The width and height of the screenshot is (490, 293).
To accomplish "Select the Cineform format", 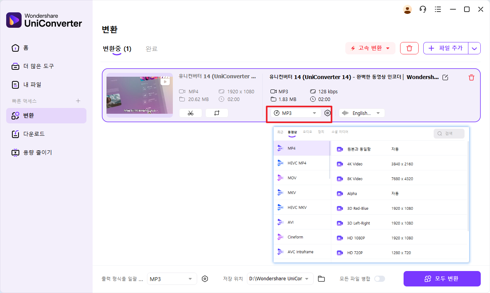I will pos(302,237).
